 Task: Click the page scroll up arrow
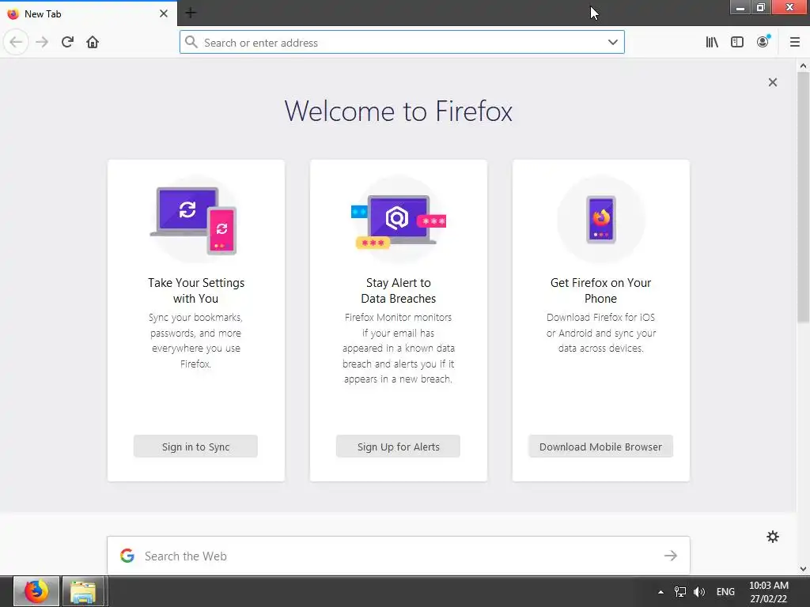click(x=803, y=66)
